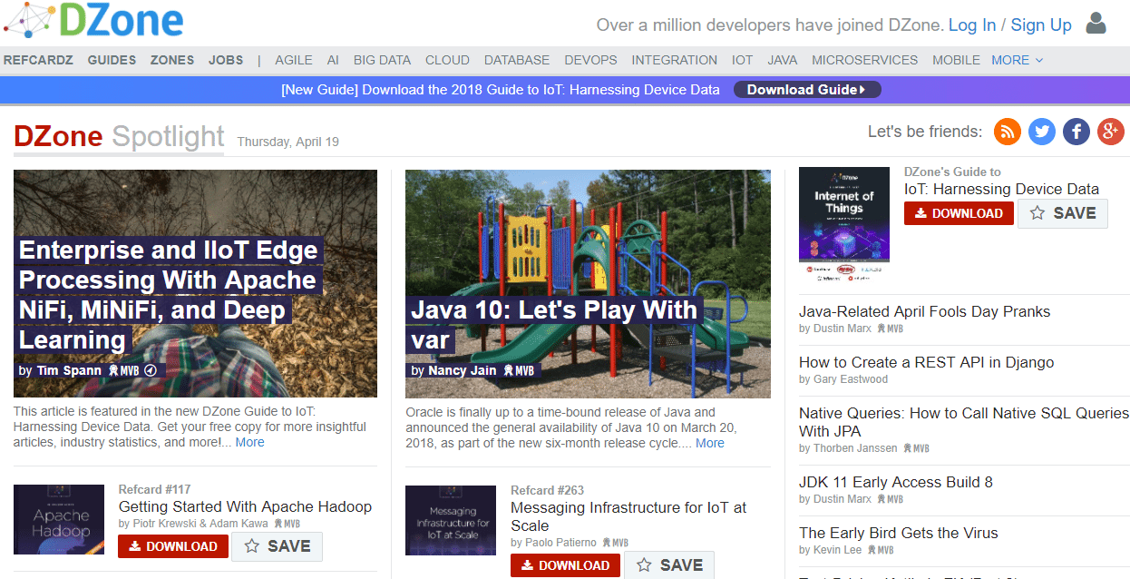
Task: Click the Apache Hadoop refcard thumbnail
Action: tap(58, 519)
